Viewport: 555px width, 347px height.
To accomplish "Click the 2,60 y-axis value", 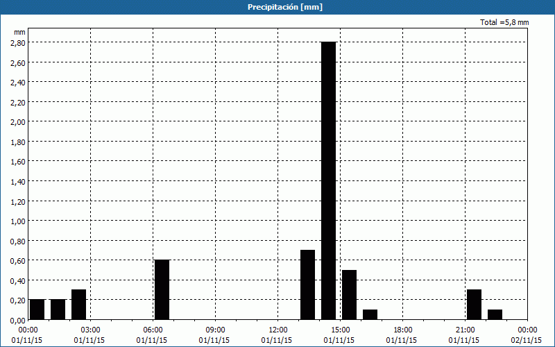I will pos(19,62).
